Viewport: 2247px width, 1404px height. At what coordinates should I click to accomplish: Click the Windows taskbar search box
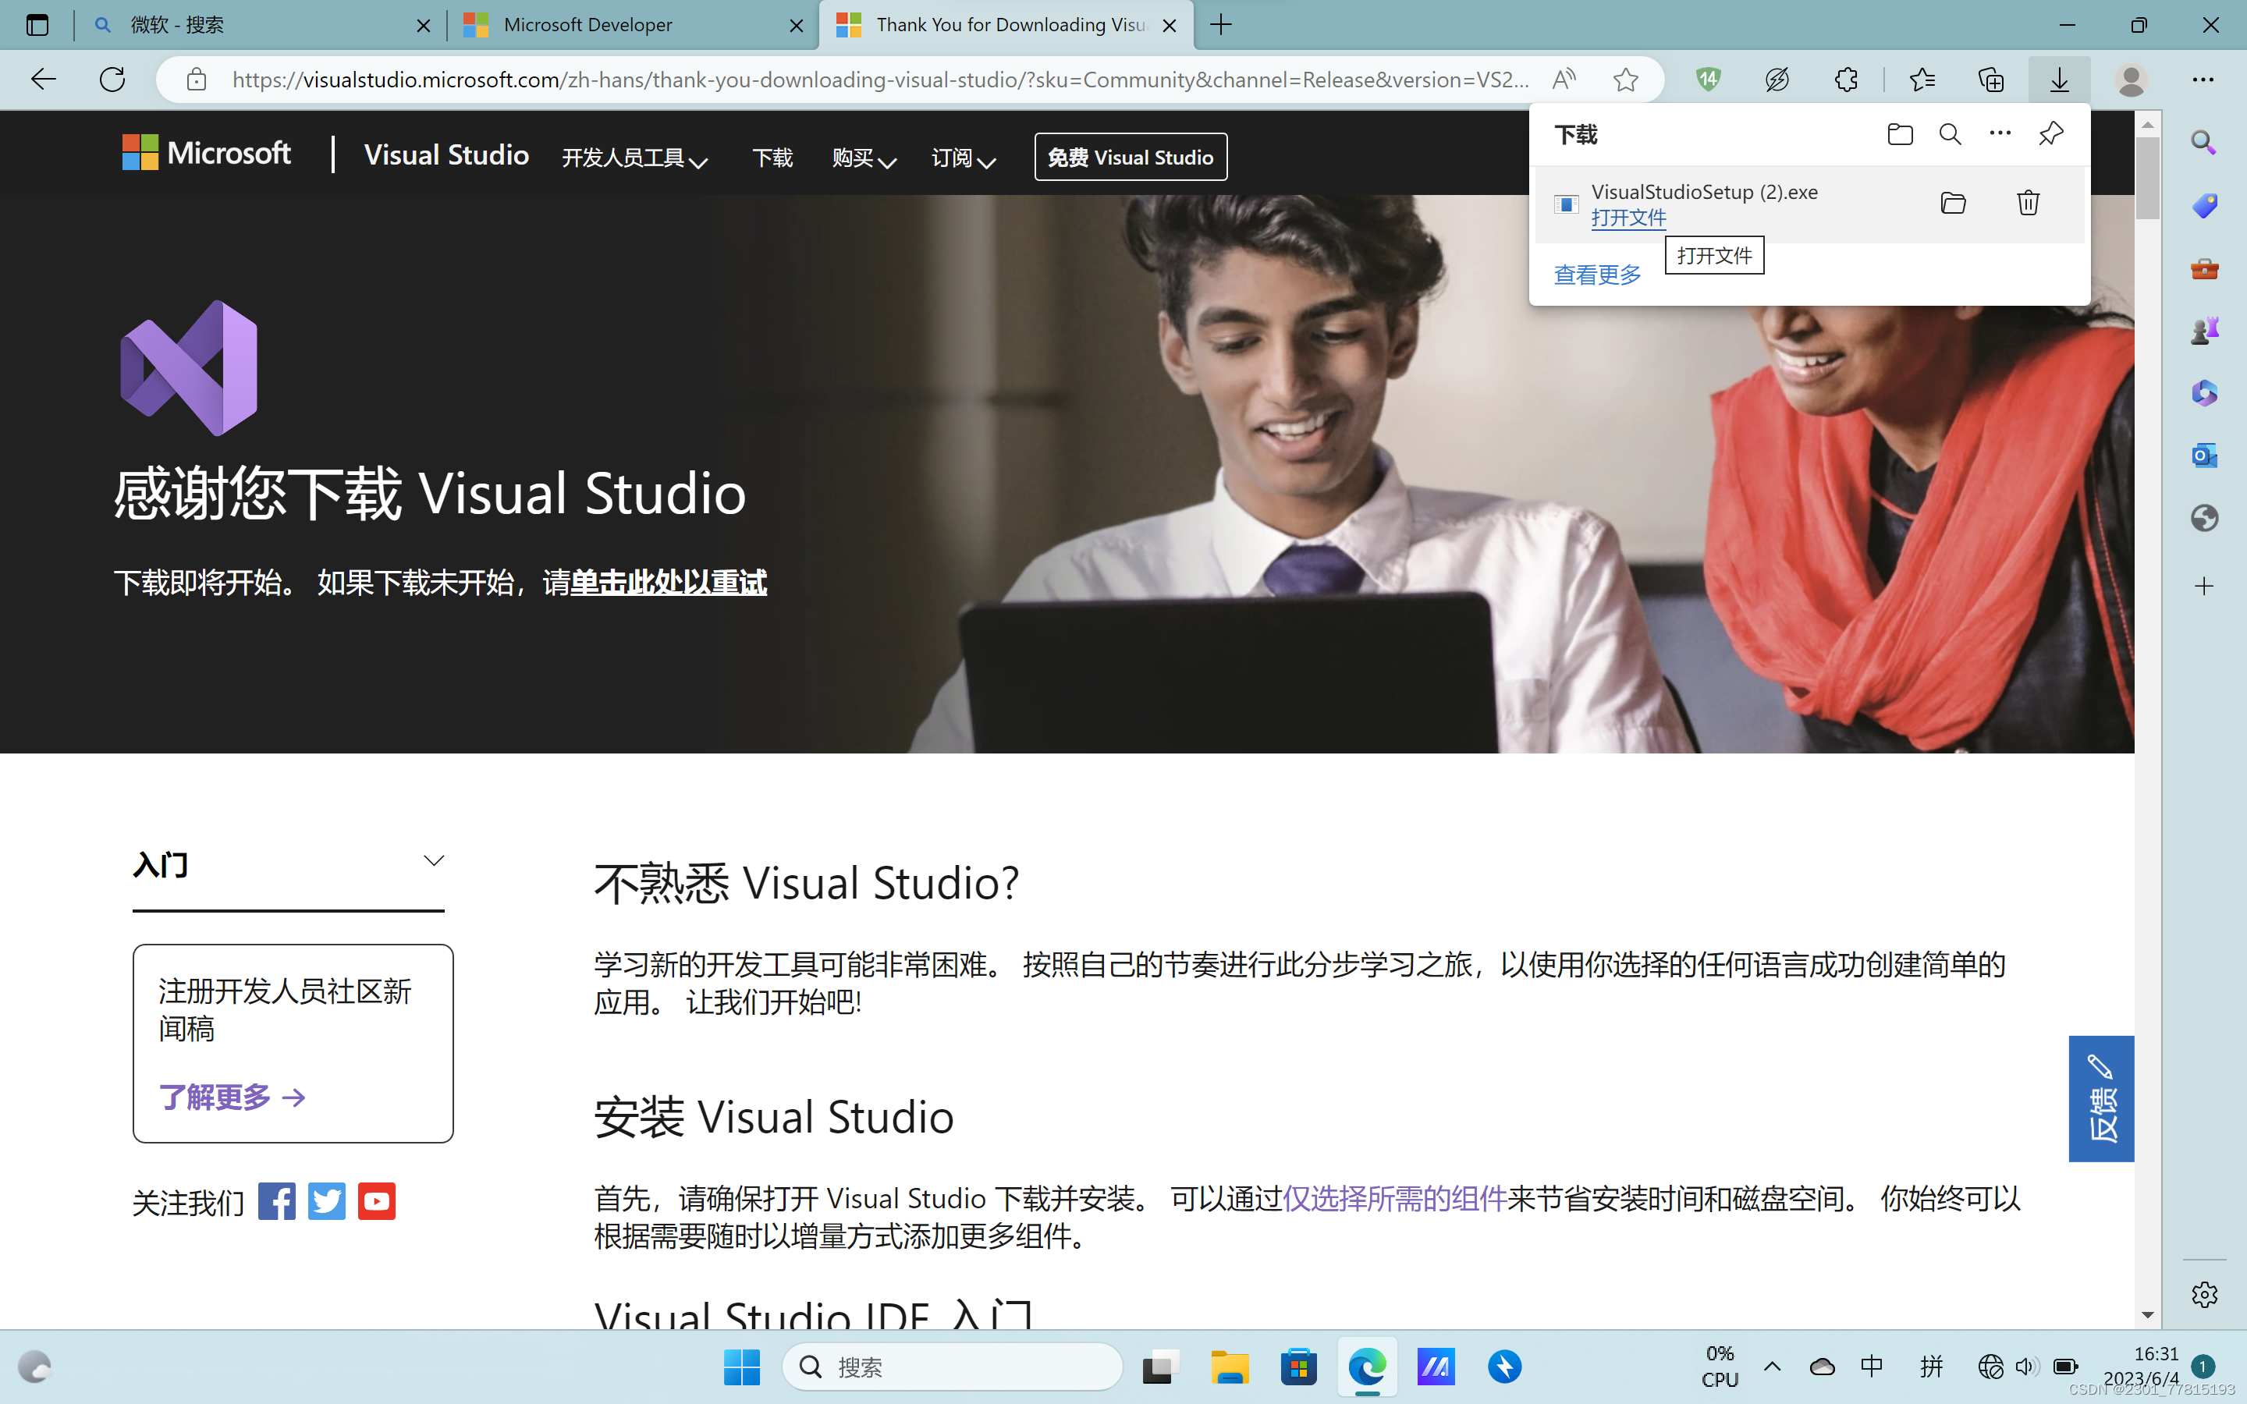pos(952,1367)
